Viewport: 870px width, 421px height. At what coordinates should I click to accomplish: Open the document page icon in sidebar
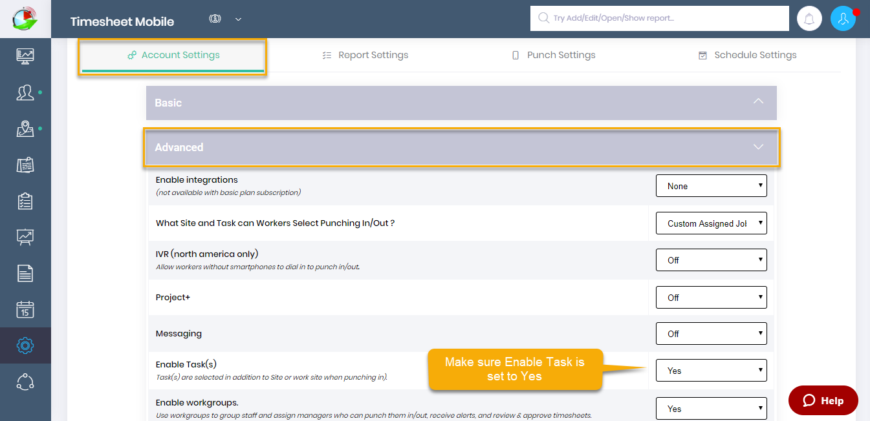pos(25,273)
